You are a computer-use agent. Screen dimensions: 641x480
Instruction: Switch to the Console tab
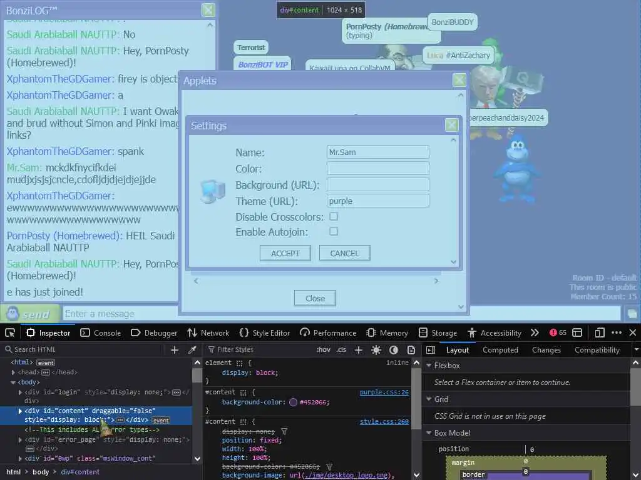pyautogui.click(x=101, y=332)
